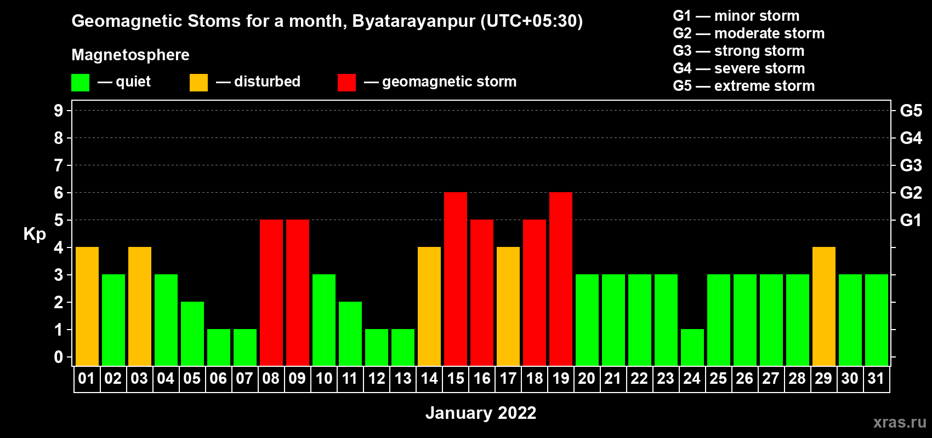The image size is (932, 438).
Task: Click the green bar for day 31
Action: point(877,320)
